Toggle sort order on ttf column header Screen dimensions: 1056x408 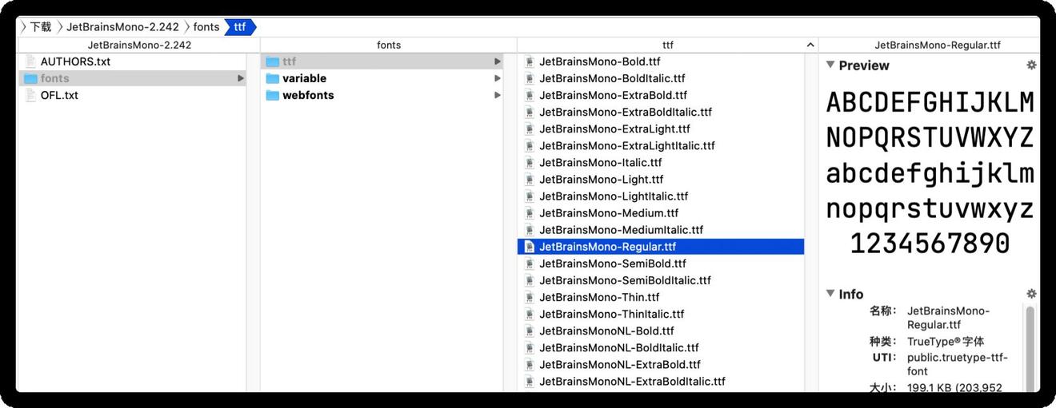pos(810,46)
